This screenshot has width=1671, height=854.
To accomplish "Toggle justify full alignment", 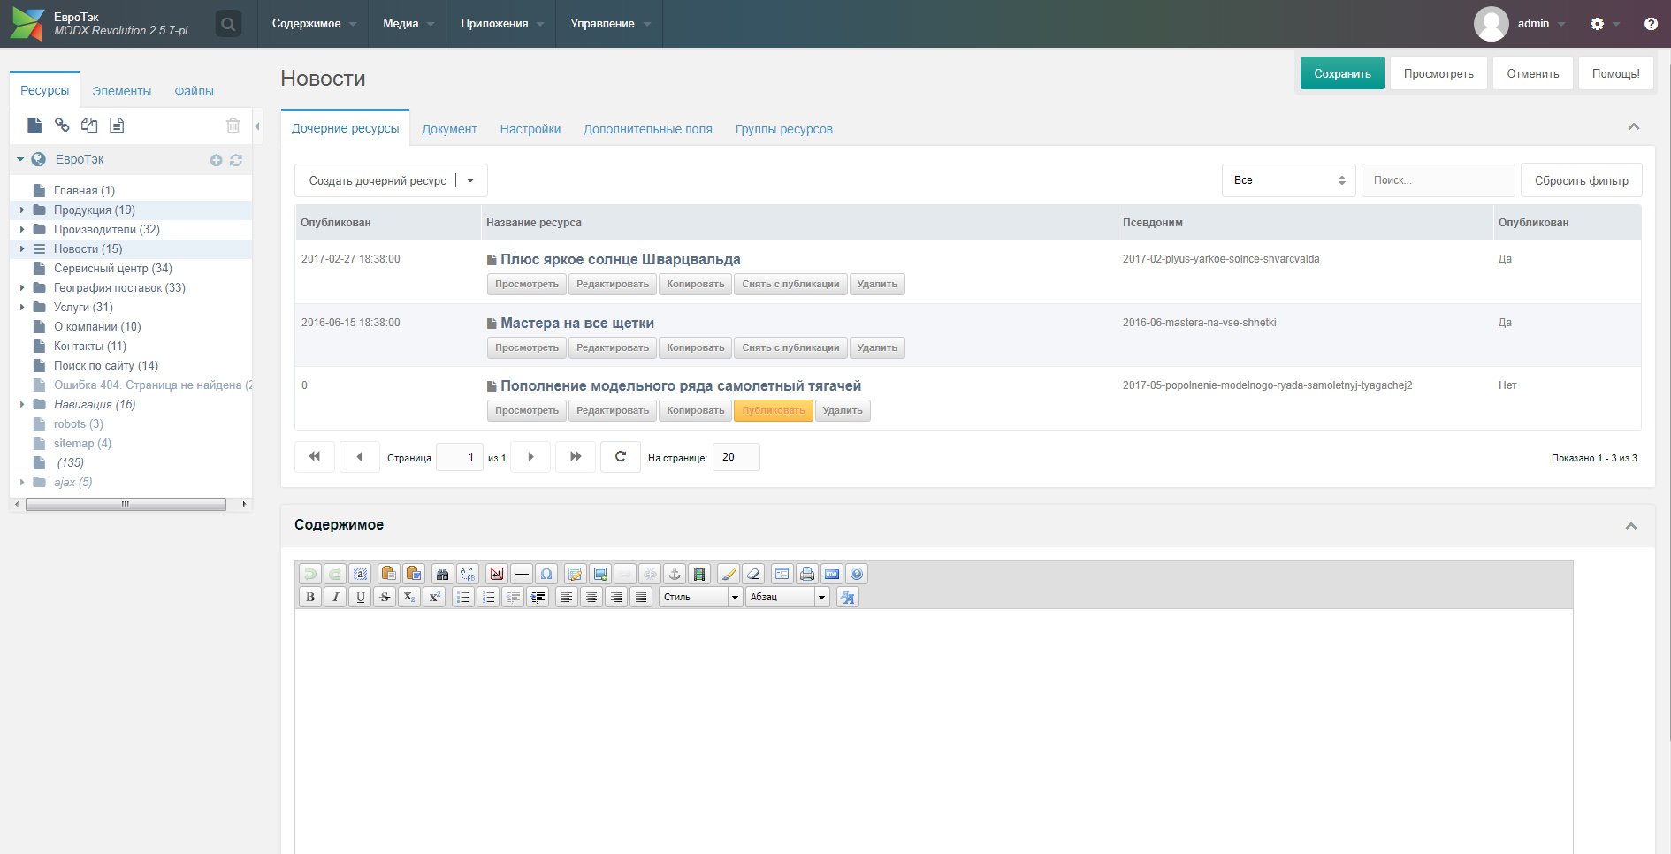I will 641,597.
